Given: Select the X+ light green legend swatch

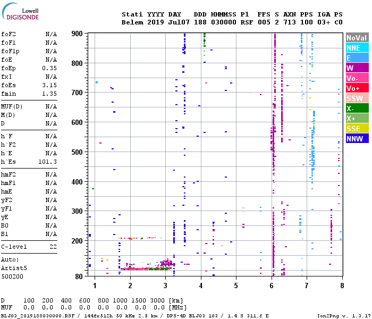Looking at the screenshot, I should click(x=357, y=119).
